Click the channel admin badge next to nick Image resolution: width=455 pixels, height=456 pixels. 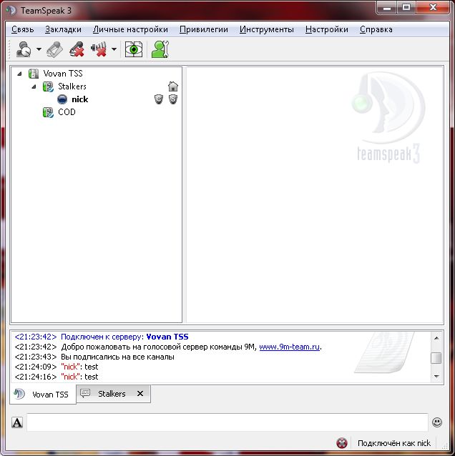[x=159, y=99]
